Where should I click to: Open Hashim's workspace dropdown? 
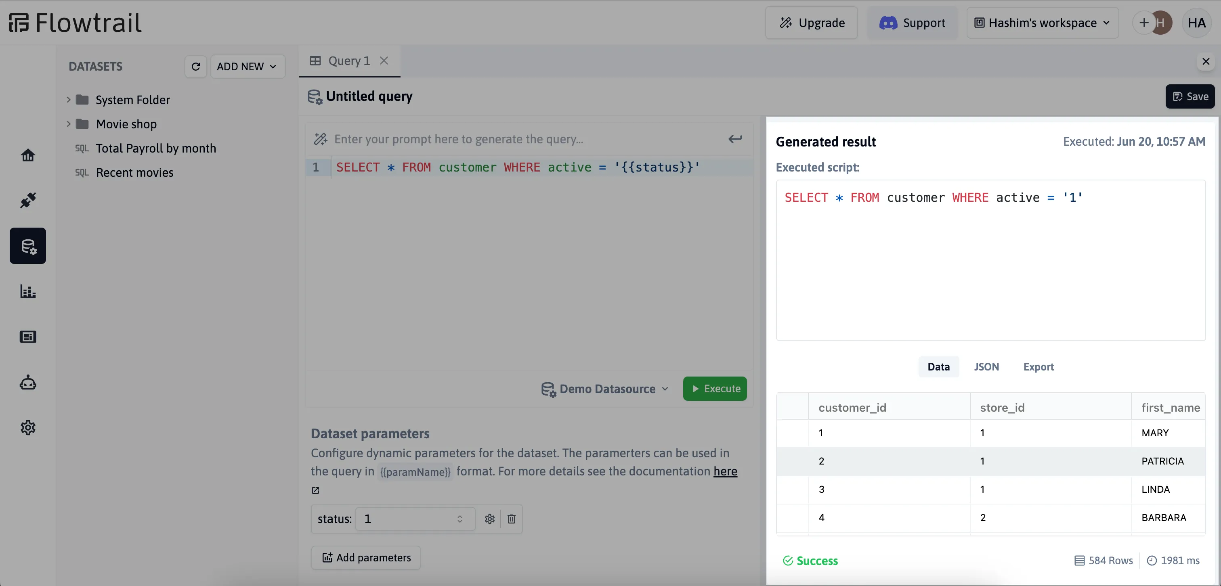coord(1042,23)
